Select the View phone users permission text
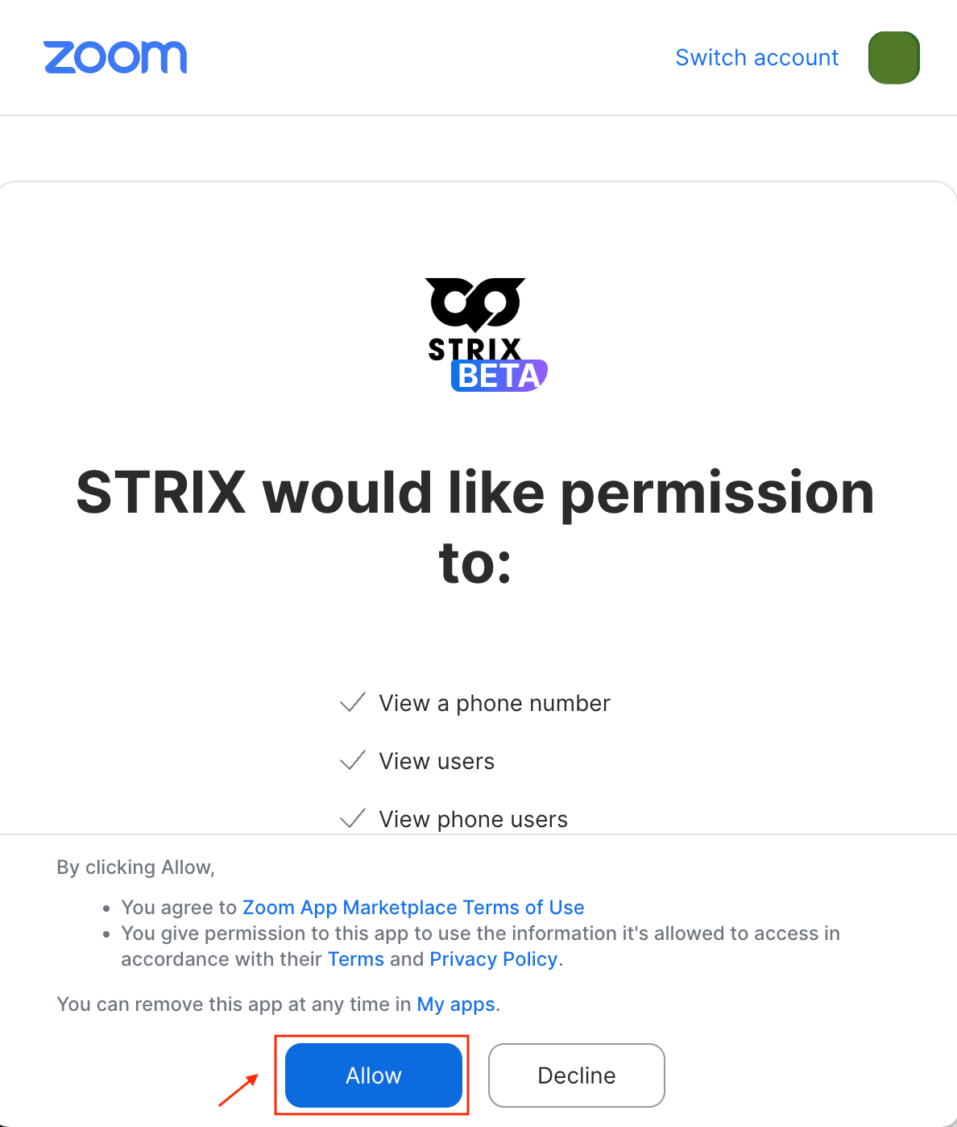Screen dimensions: 957x1127 coord(474,819)
